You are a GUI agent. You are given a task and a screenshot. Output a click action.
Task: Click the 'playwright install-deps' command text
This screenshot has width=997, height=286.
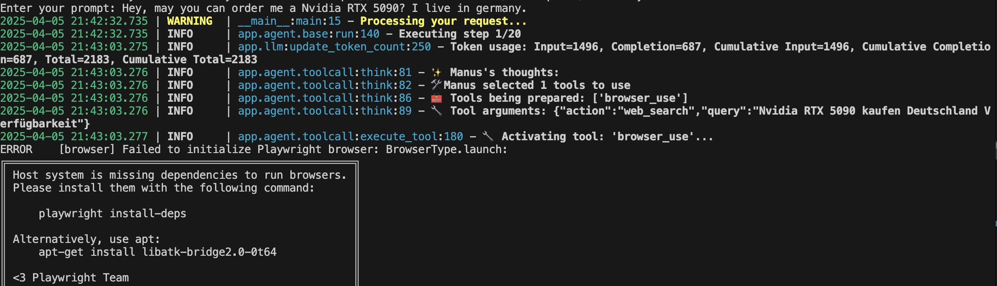[x=113, y=214]
